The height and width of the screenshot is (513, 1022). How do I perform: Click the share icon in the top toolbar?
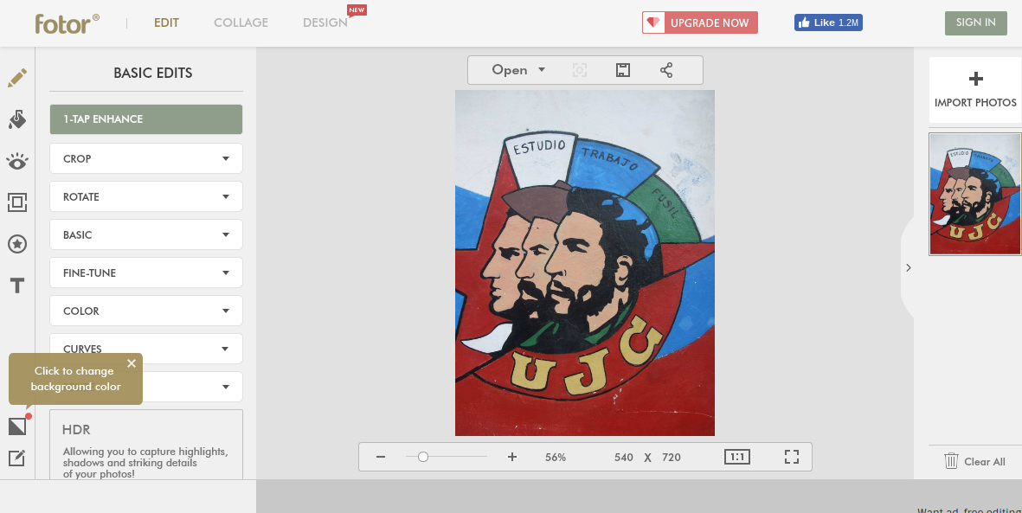pos(666,70)
